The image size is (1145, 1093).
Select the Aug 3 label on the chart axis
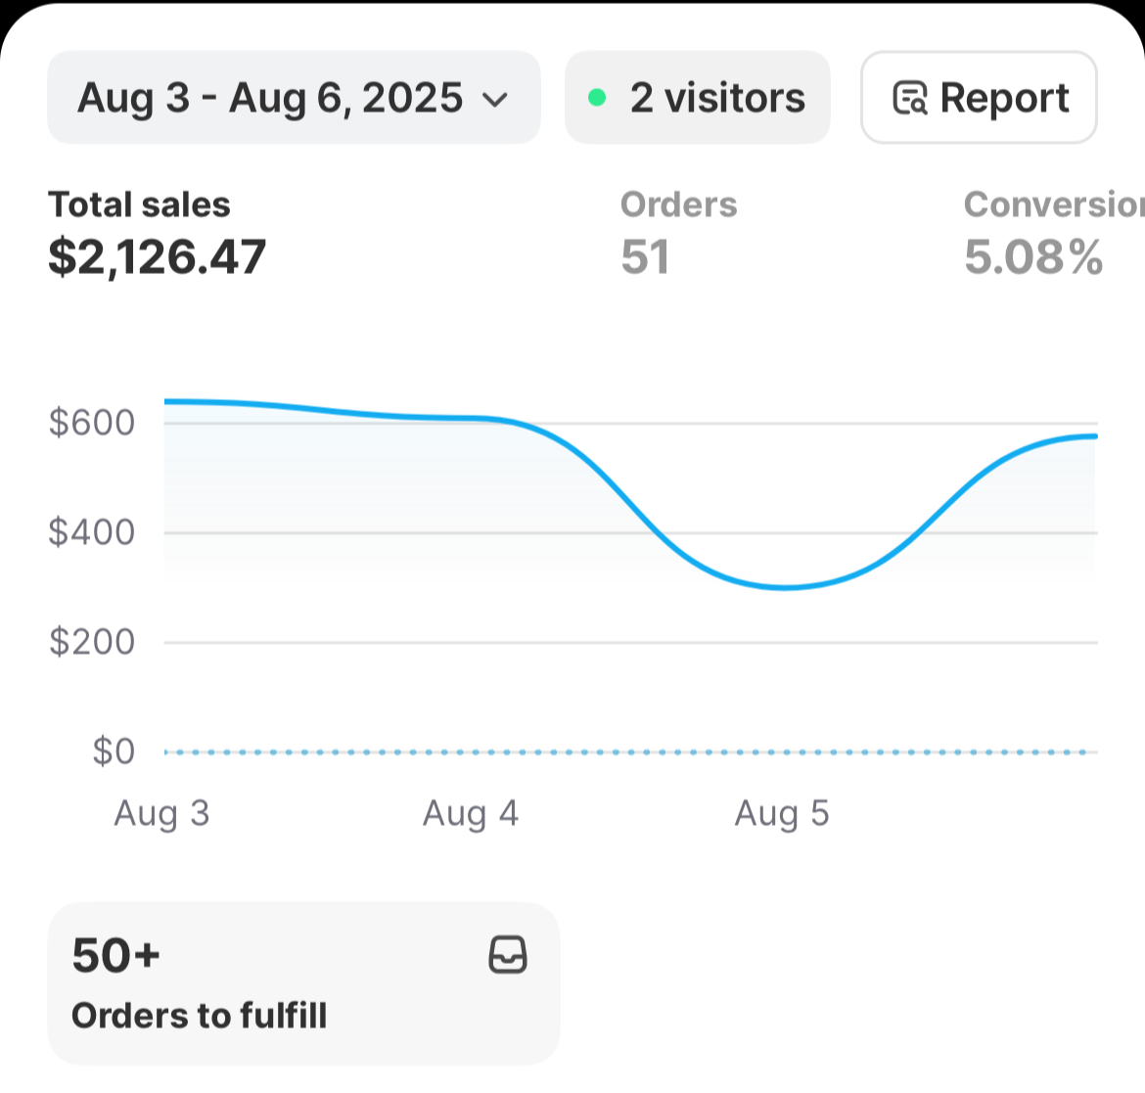(x=161, y=813)
